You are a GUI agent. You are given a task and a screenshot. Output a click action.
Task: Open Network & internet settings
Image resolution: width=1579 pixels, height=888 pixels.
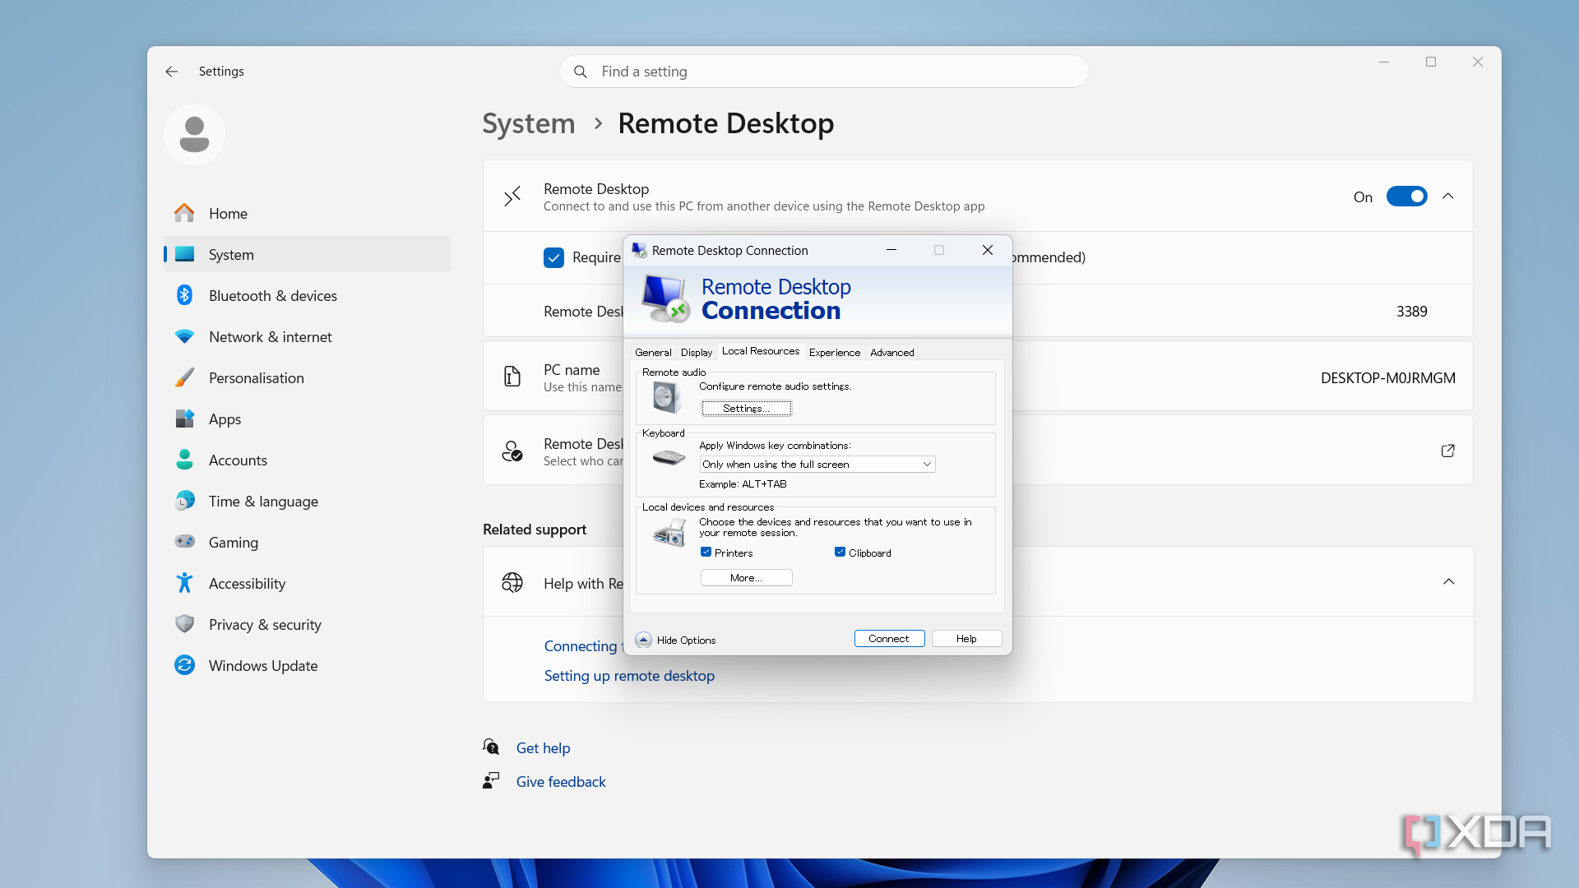(x=307, y=336)
